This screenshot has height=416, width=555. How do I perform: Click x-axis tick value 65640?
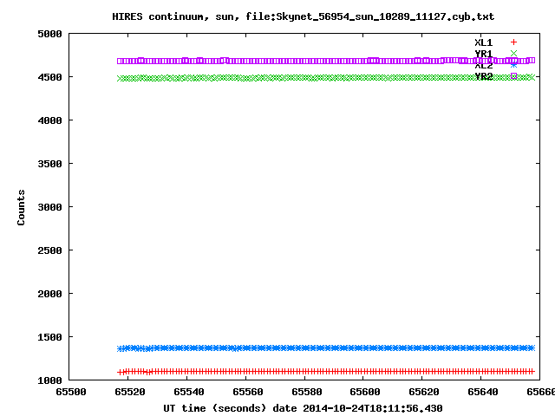(483, 392)
